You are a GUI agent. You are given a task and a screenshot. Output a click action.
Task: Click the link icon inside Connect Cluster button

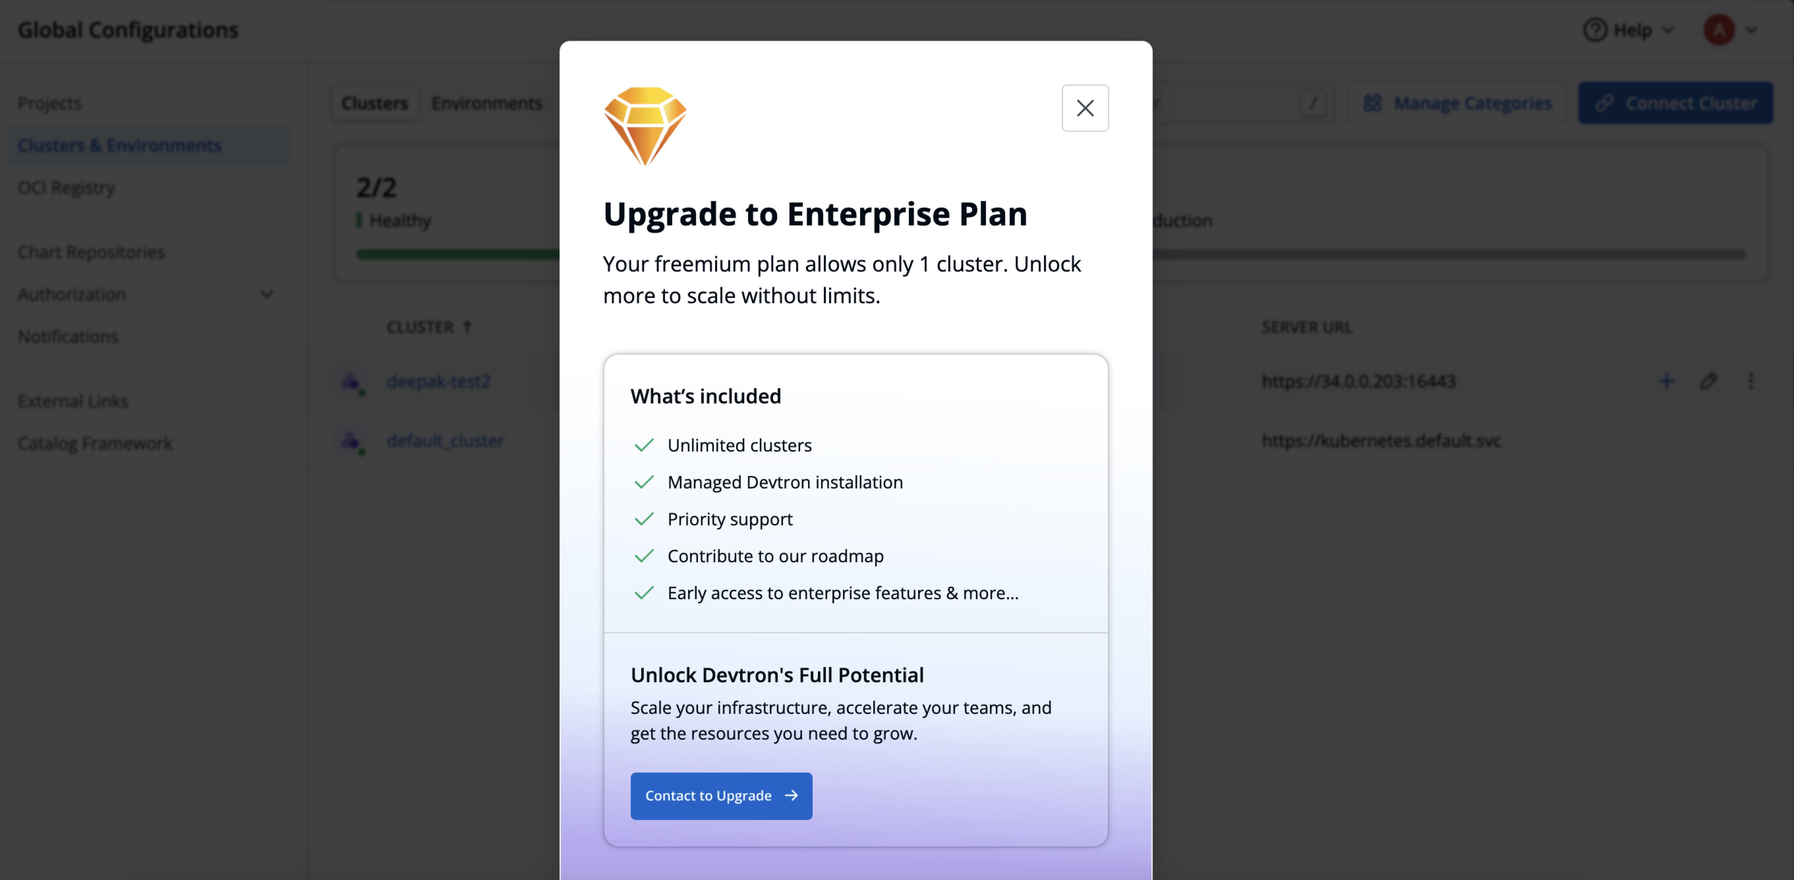pos(1604,103)
